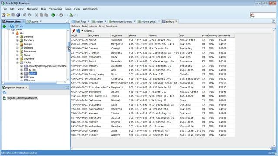The width and height of the screenshot is (278, 156).
Task: Click the Cut scissors icon
Action: coord(36,15)
